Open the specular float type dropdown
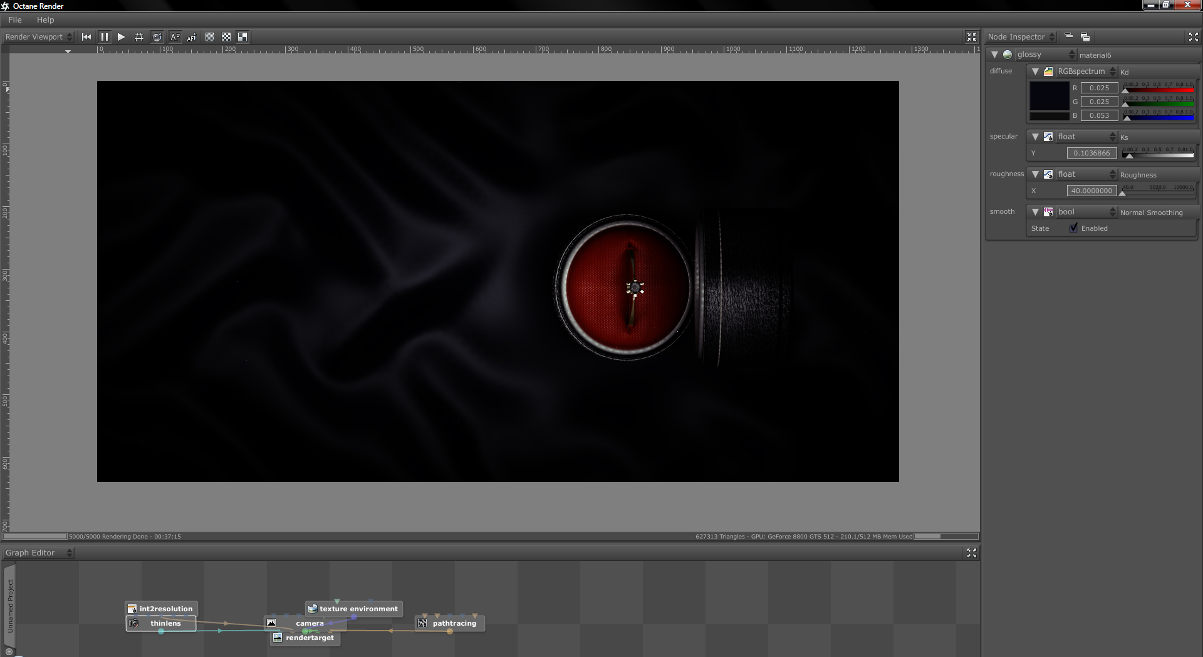This screenshot has height=657, width=1203. (1086, 137)
